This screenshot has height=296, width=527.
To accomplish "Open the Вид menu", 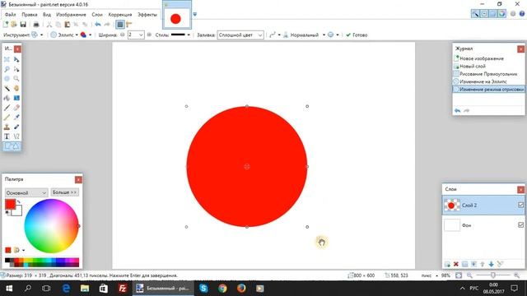I will pos(47,15).
